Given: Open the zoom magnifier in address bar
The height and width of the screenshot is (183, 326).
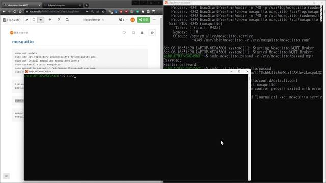Looking at the screenshot, I should click(92, 11).
